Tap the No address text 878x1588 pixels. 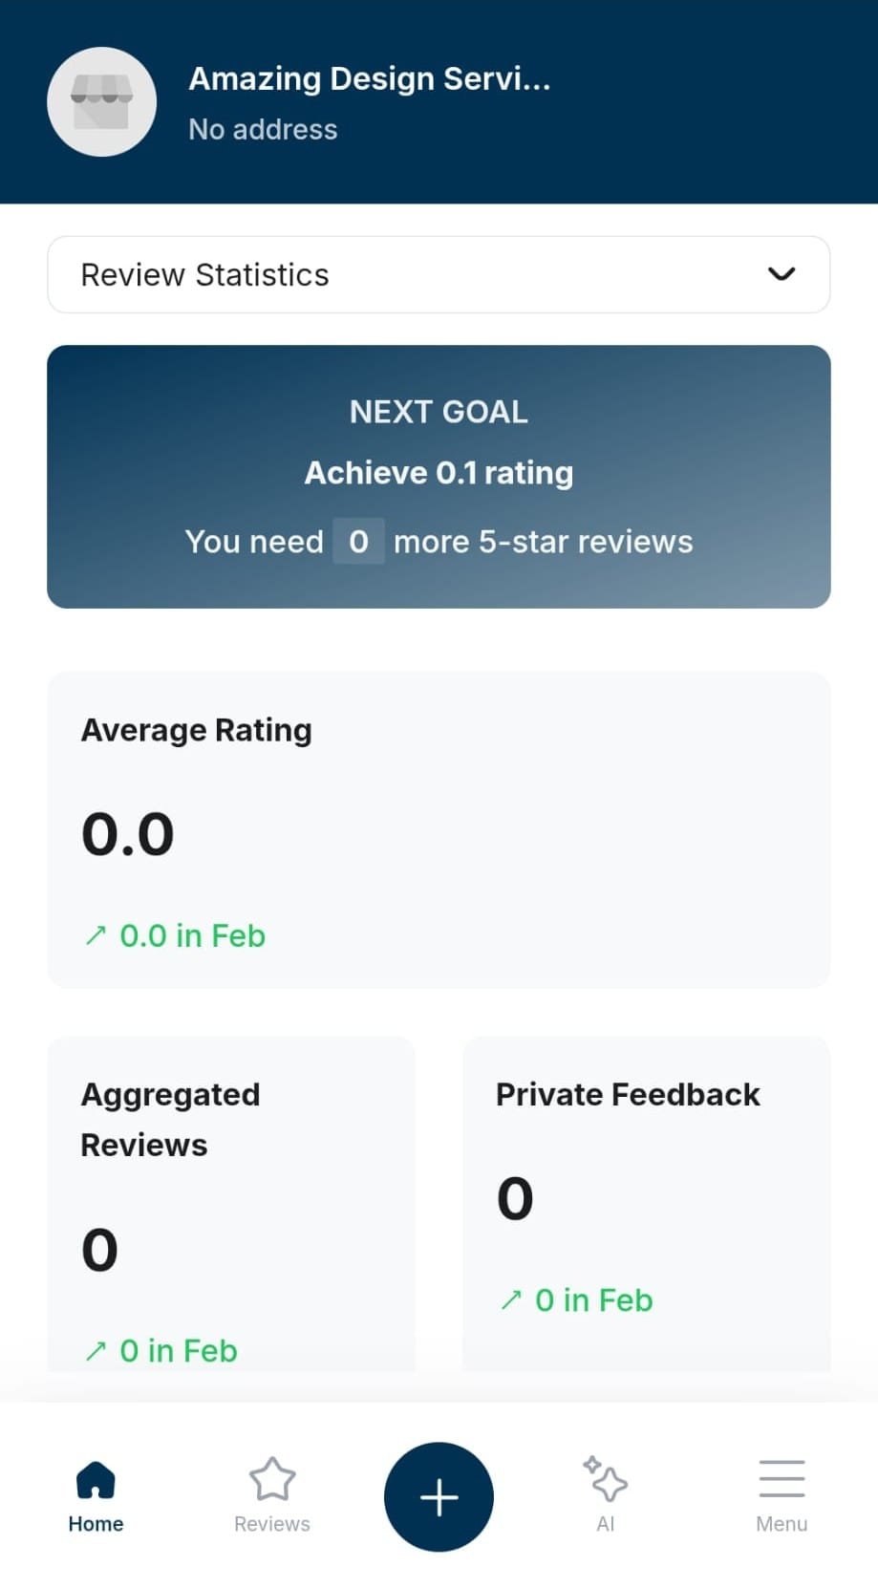[x=263, y=129]
